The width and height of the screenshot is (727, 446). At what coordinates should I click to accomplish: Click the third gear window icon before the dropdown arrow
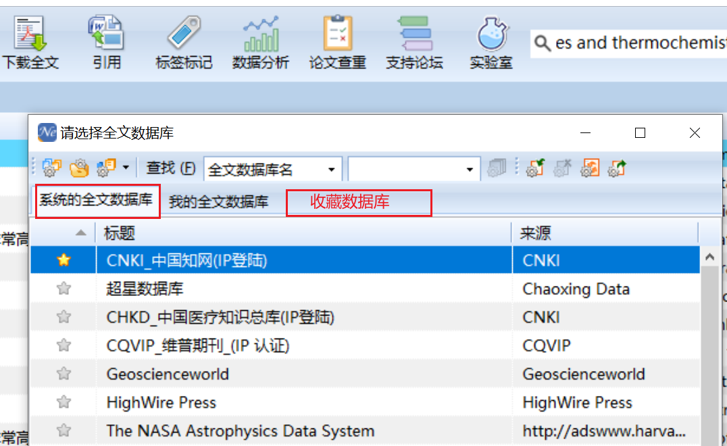[106, 168]
